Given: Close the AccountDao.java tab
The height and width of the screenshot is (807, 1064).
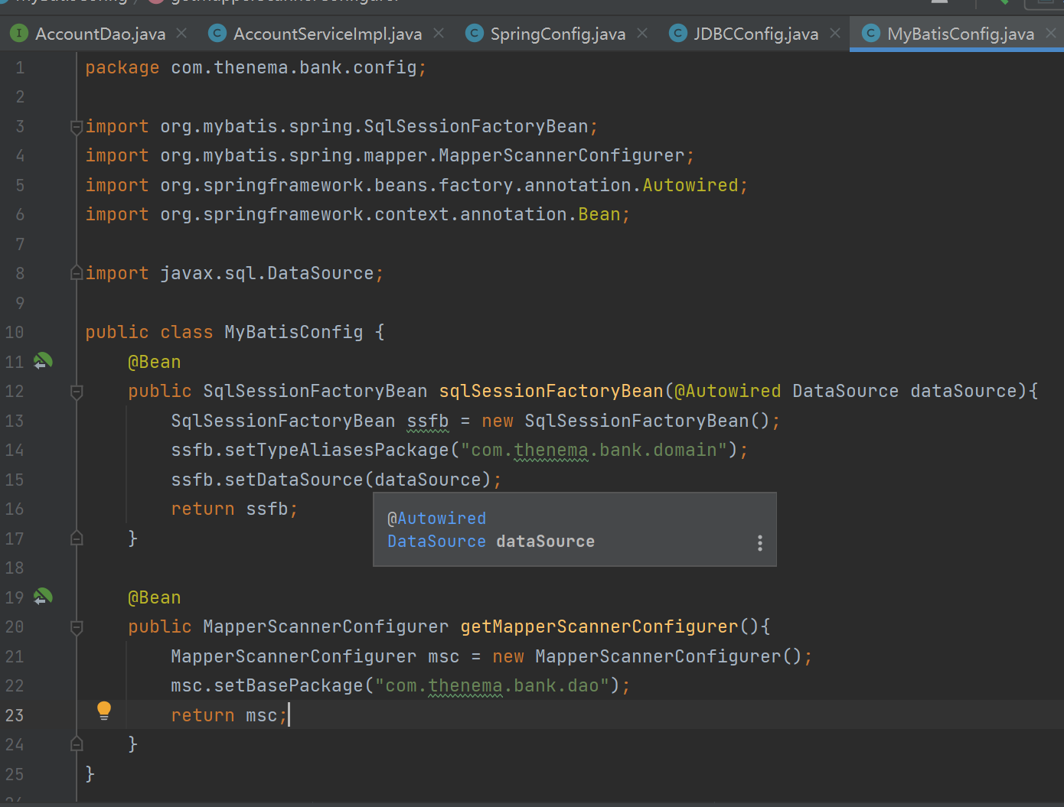Looking at the screenshot, I should tap(181, 34).
